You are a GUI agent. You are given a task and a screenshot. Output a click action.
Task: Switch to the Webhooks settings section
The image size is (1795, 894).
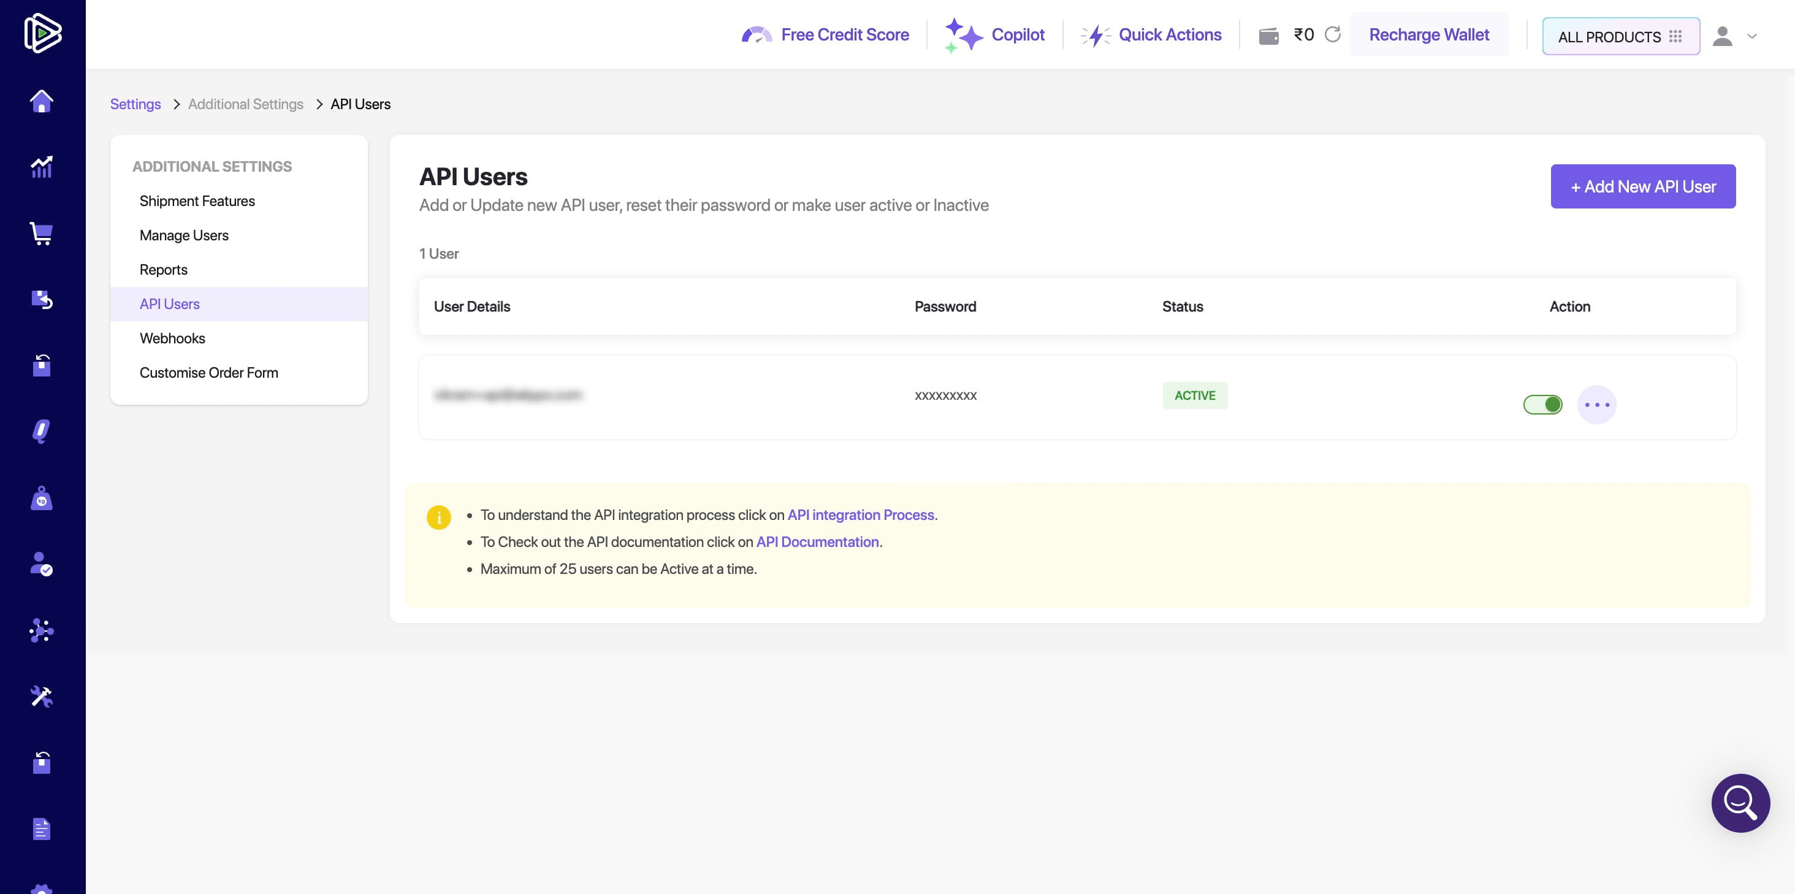[172, 338]
